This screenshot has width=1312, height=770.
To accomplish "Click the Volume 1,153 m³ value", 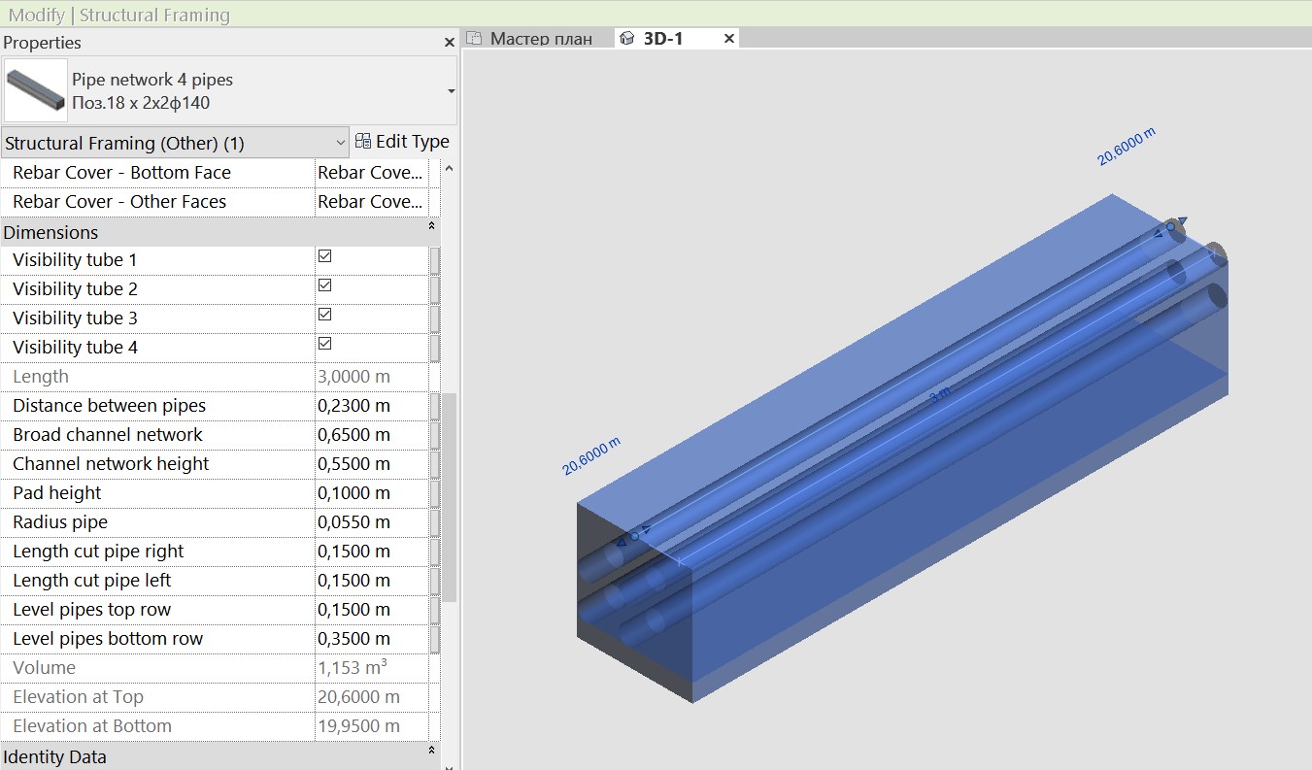I will coord(372,668).
